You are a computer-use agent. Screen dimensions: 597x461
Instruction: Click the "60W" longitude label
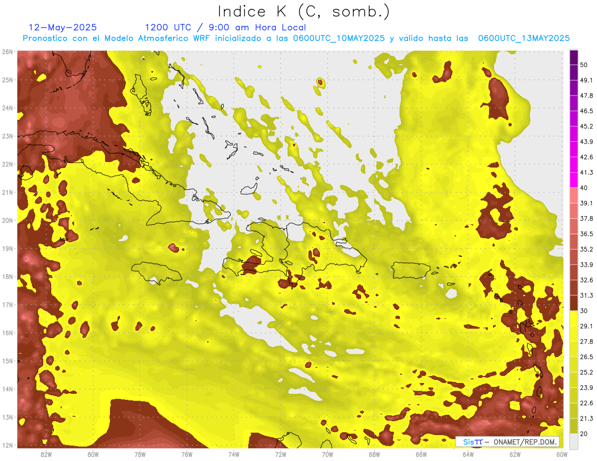point(562,454)
